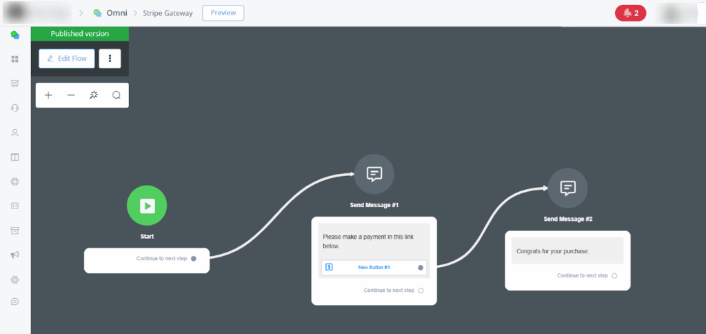Click the New Button #1 payment button
Viewport: 706px width, 334px height.
pyautogui.click(x=374, y=267)
